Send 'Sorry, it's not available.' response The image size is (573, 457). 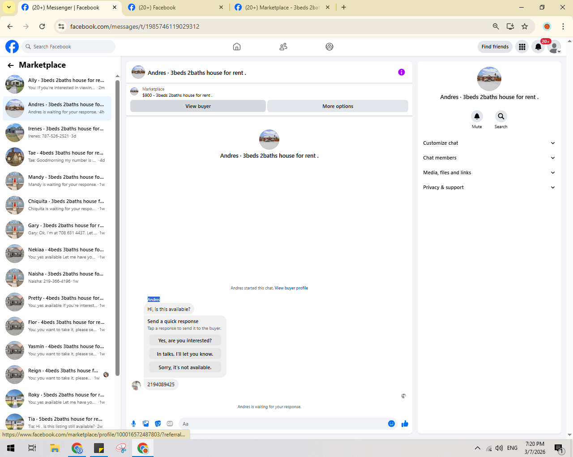[x=185, y=367]
